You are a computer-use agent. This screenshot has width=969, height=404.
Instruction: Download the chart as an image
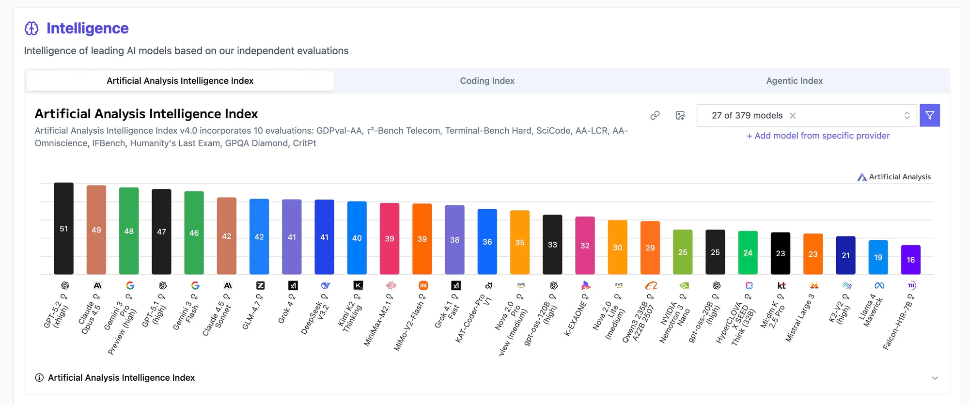pyautogui.click(x=680, y=115)
